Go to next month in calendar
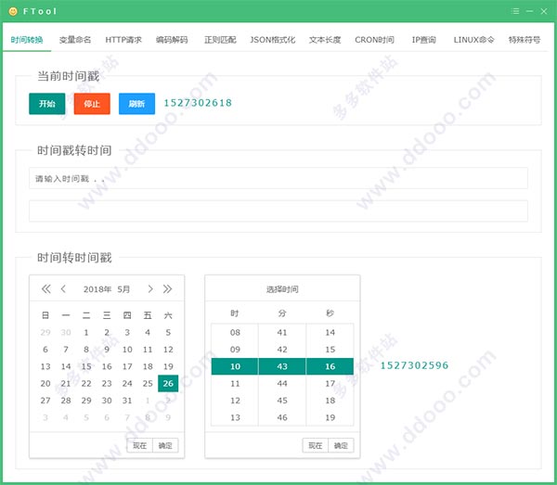The height and width of the screenshot is (485, 557). coord(150,288)
